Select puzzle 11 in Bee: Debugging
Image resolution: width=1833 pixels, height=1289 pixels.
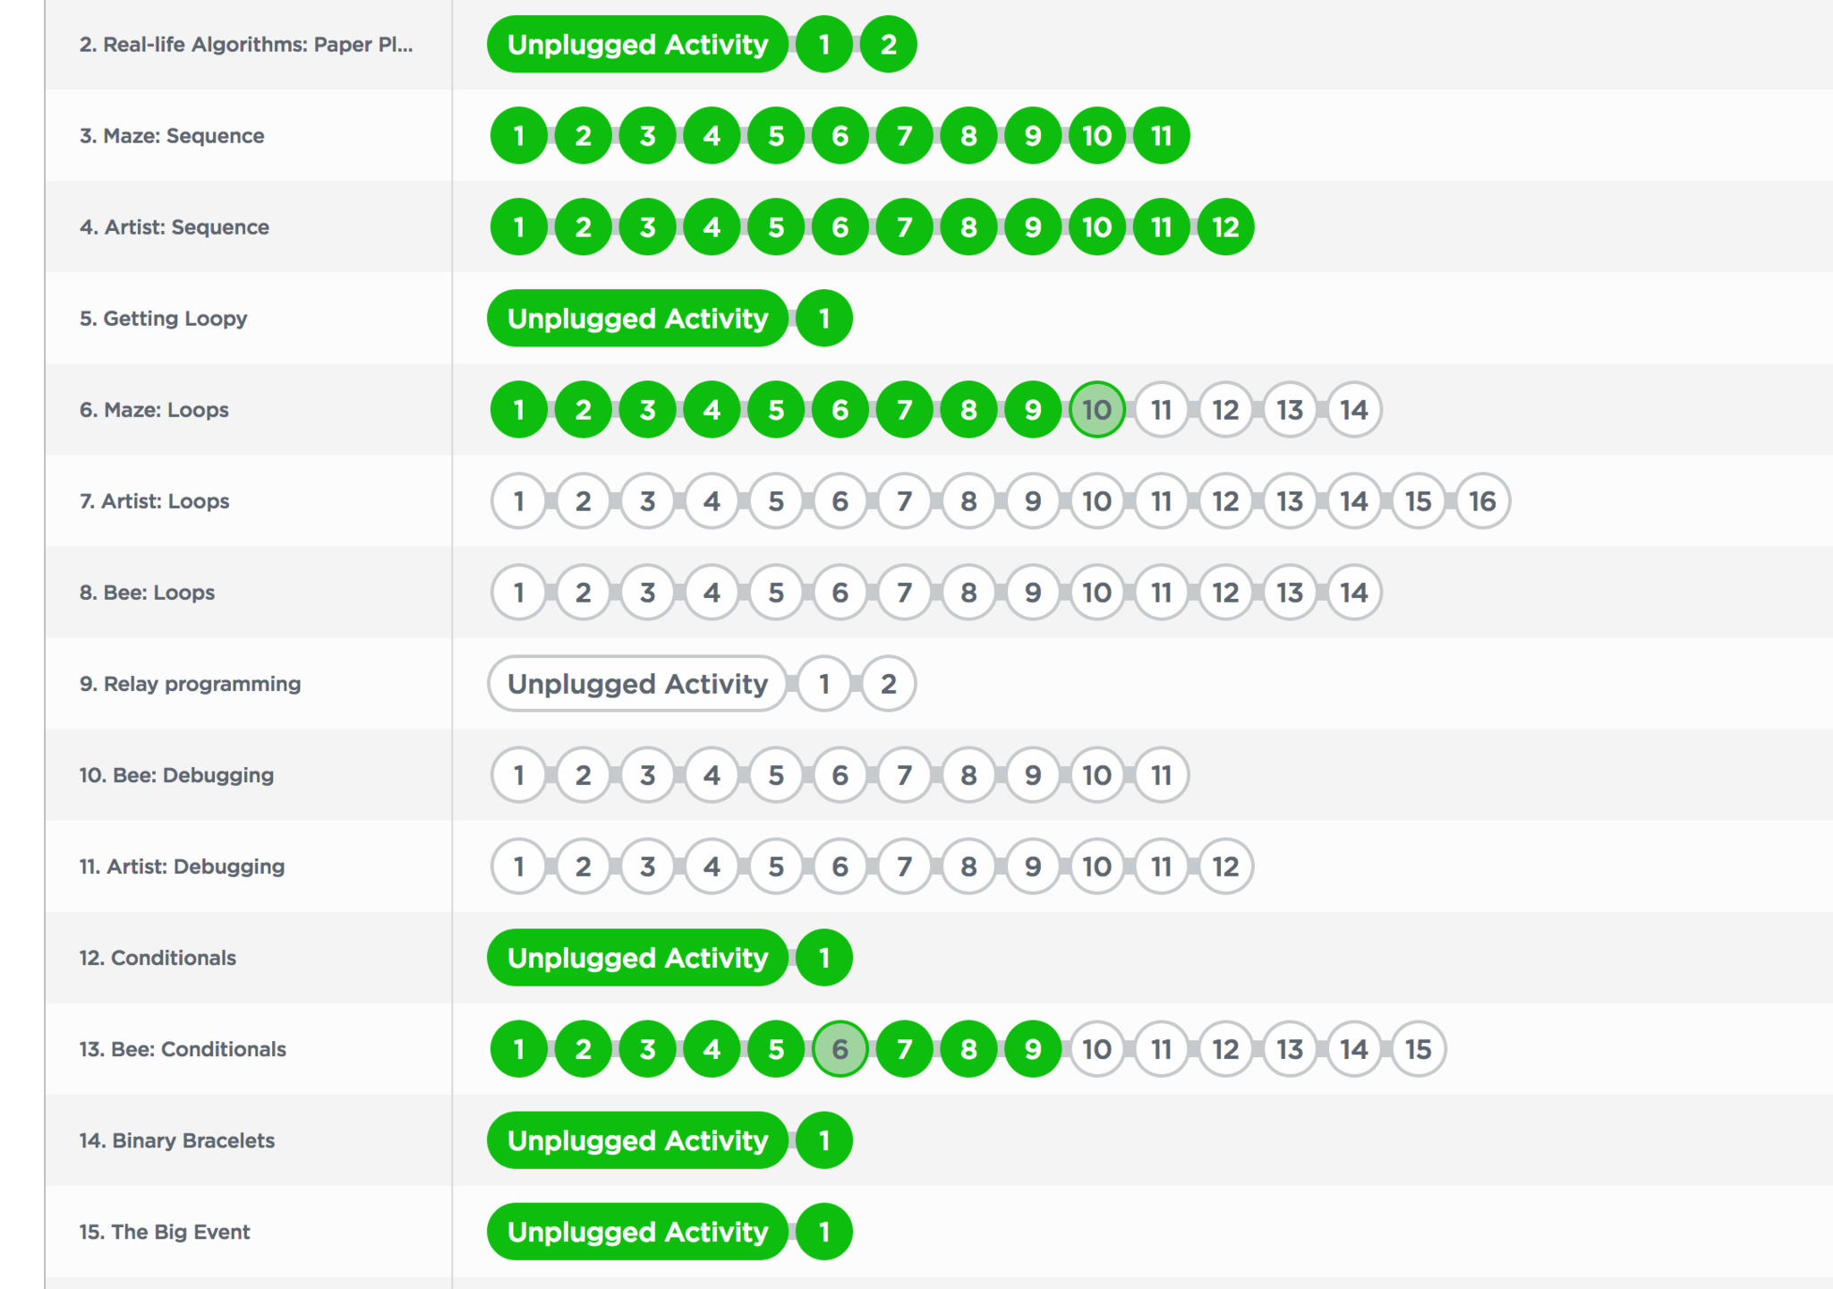(x=1161, y=775)
